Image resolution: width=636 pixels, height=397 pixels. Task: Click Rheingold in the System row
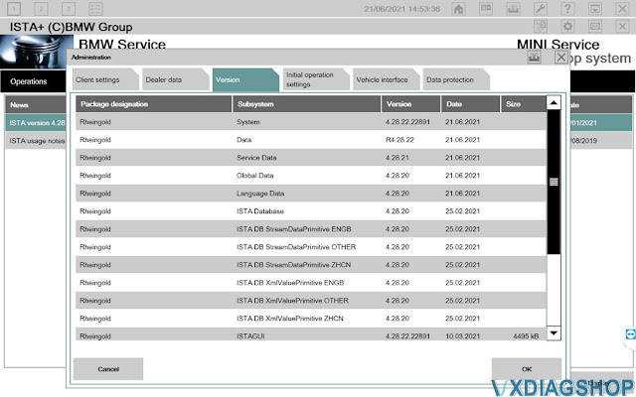[x=95, y=122]
